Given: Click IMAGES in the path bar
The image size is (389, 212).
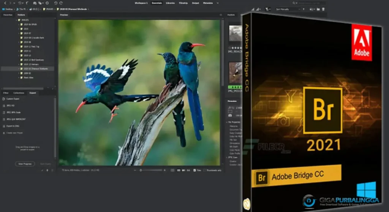Looking at the screenshot, I should coord(48,9).
